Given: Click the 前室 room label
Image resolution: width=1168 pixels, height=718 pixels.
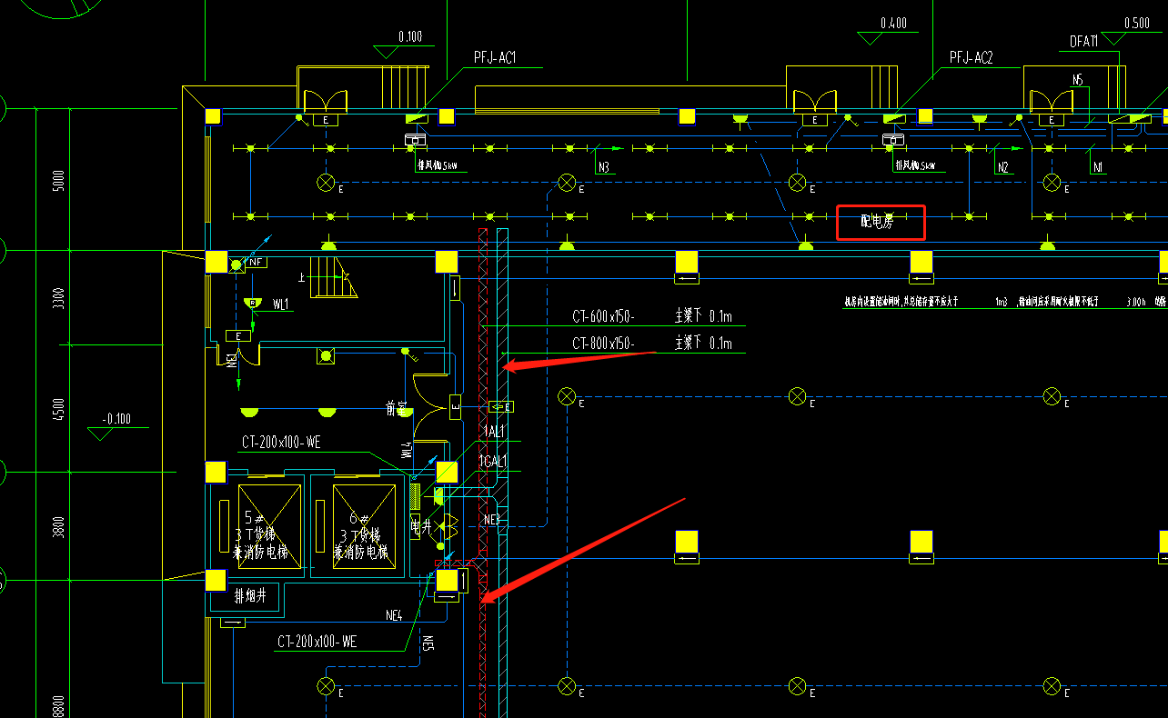Looking at the screenshot, I should point(397,410).
